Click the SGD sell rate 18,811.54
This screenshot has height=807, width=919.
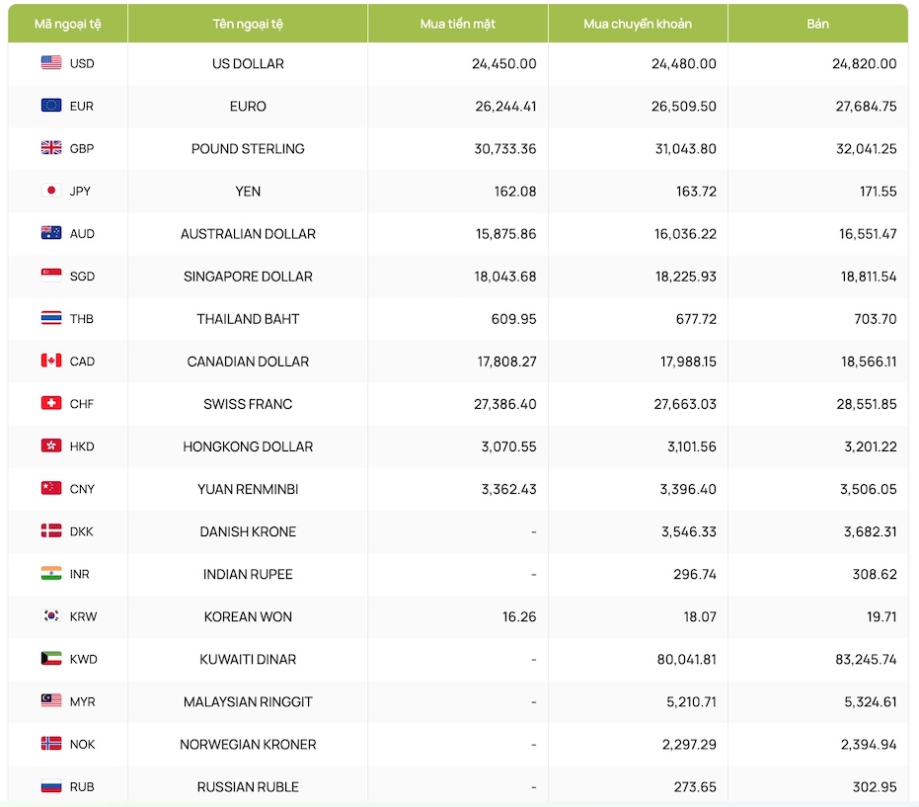tap(869, 277)
